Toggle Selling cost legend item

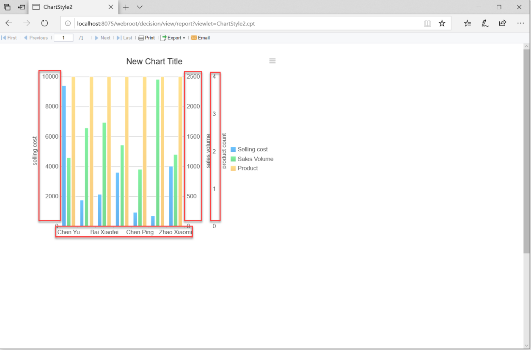point(249,149)
